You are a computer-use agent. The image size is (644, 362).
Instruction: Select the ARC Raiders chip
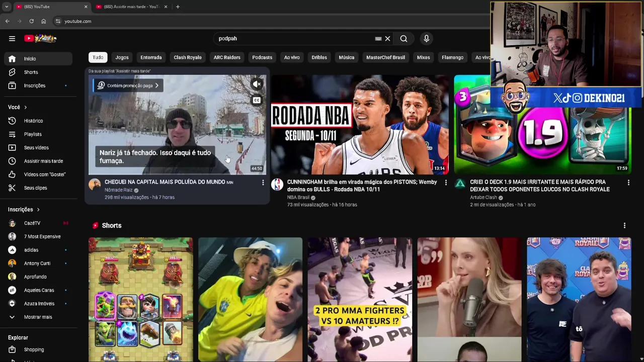tap(227, 57)
